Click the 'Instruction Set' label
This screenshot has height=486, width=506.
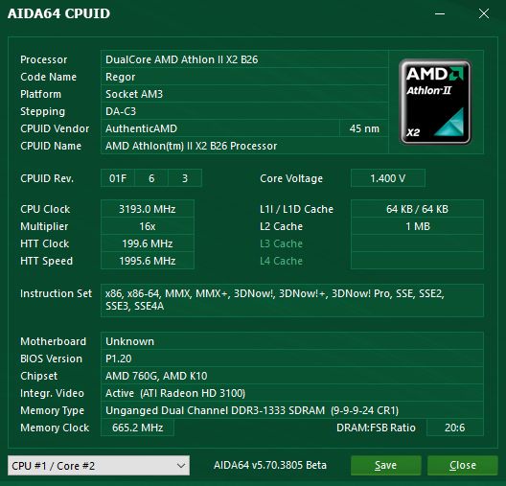point(56,293)
